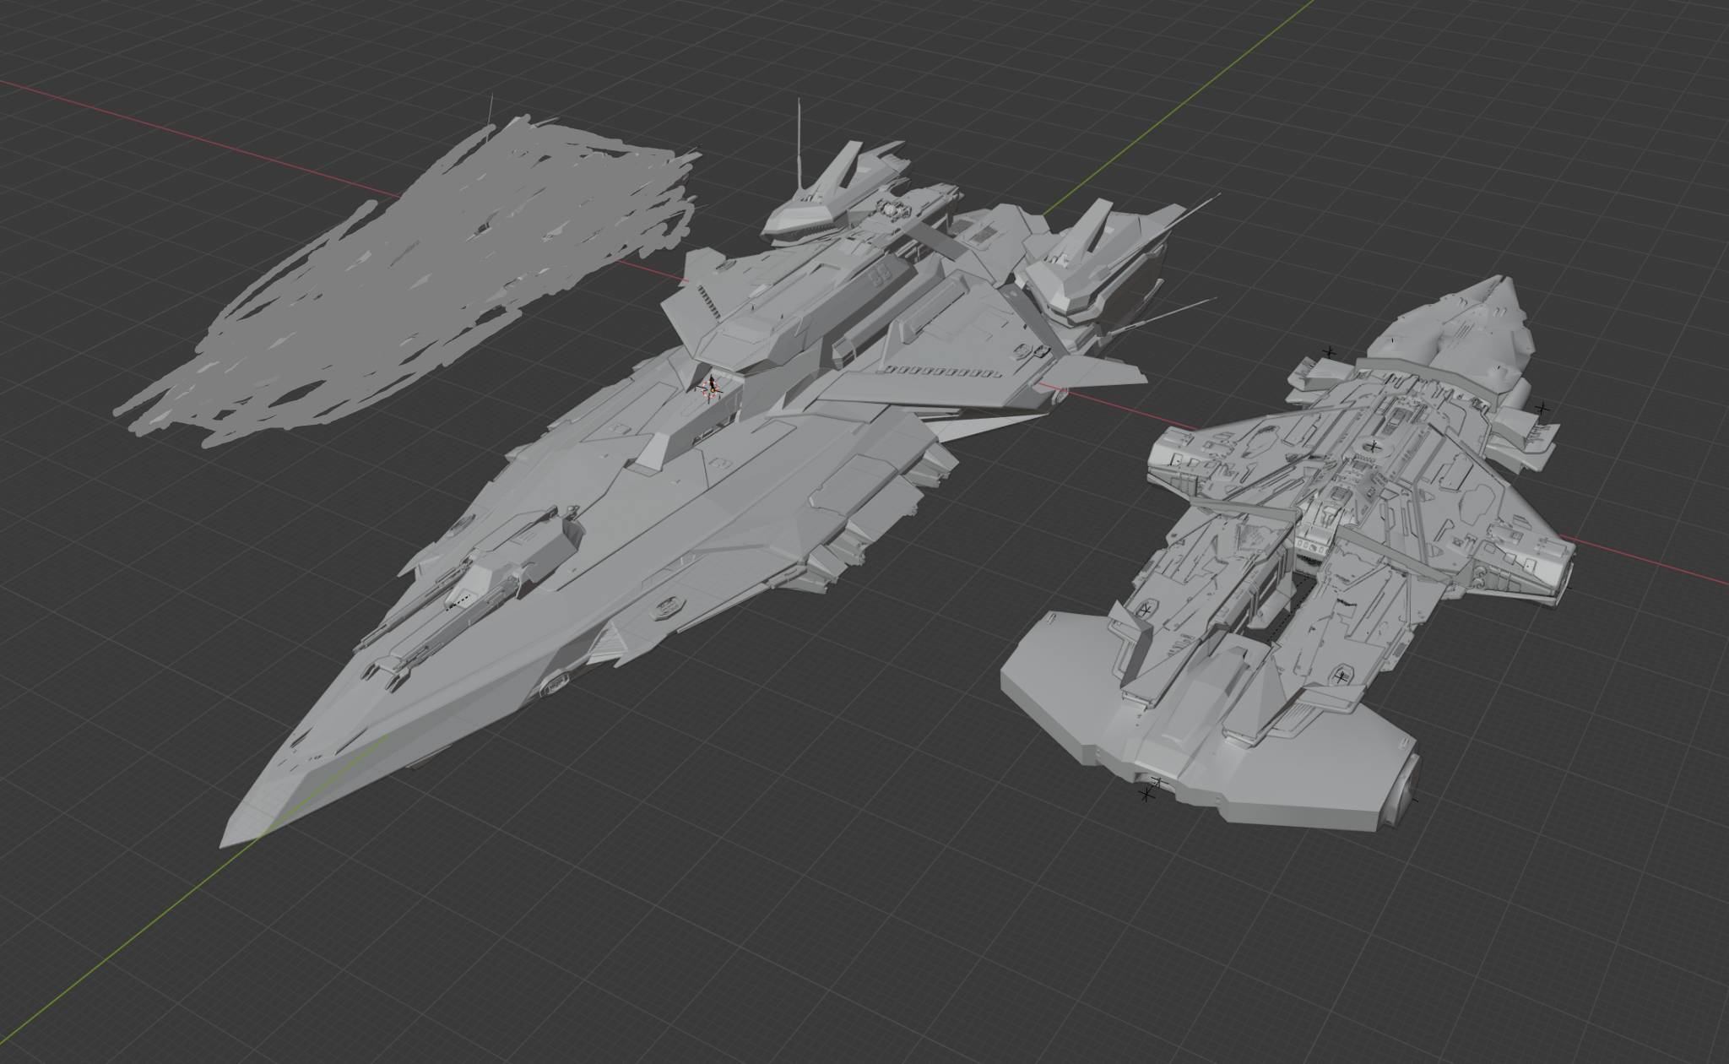Select the empty marker on the right ship's far right fin

point(1542,409)
